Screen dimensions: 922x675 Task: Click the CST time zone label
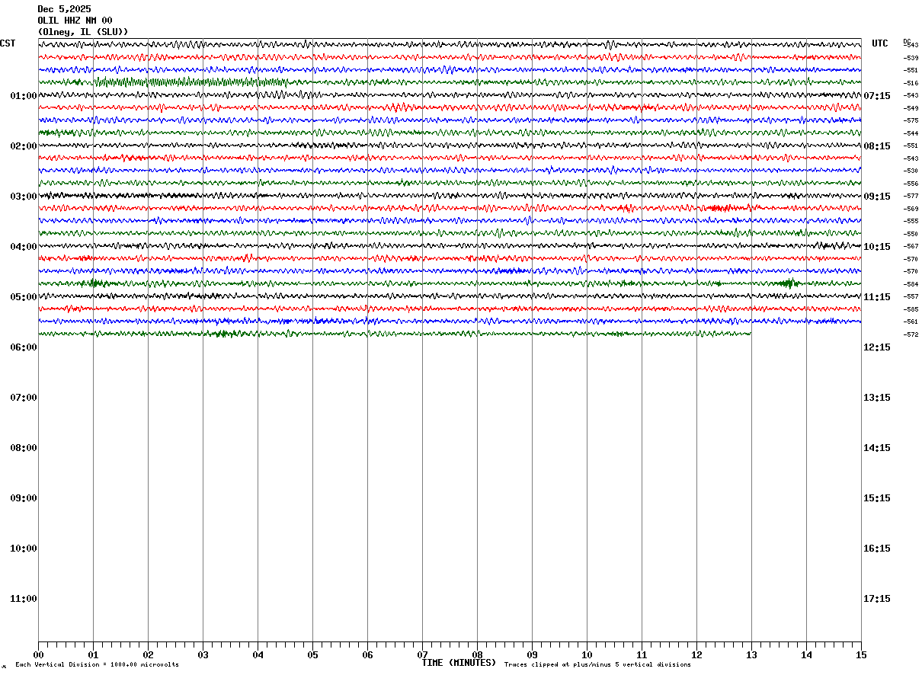pyautogui.click(x=8, y=43)
